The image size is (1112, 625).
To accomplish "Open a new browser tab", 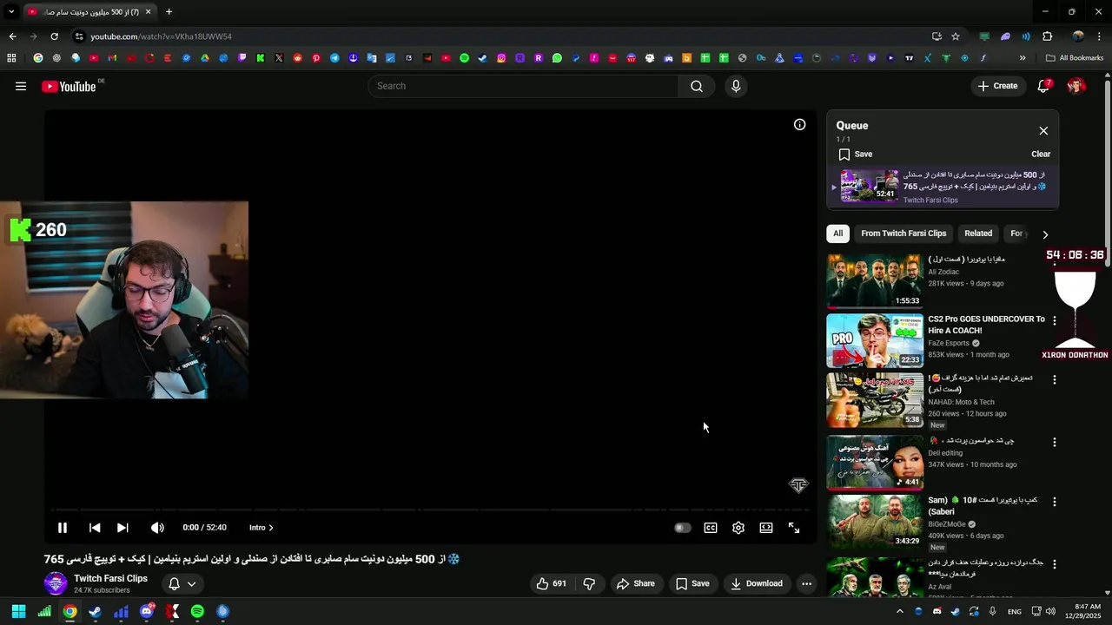I will click(169, 12).
